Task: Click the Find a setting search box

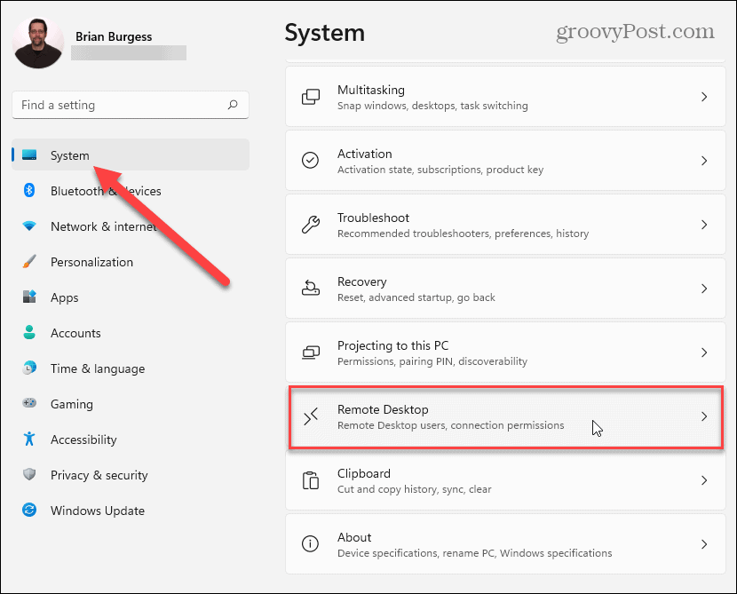Action: (x=130, y=105)
